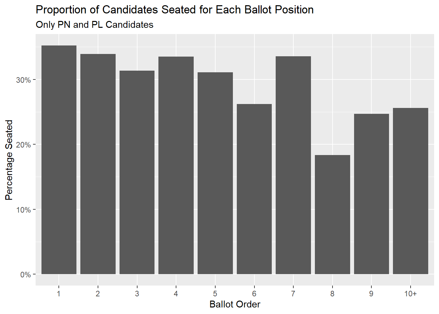Image resolution: width=439 pixels, height=314 pixels.
Task: Click the bar for ballot order 7
Action: 293,165
